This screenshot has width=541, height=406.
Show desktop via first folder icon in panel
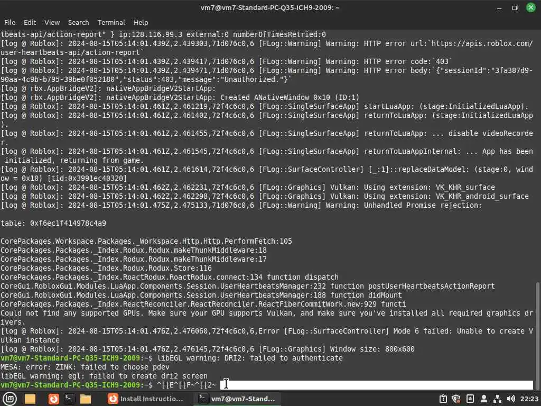[30, 399]
